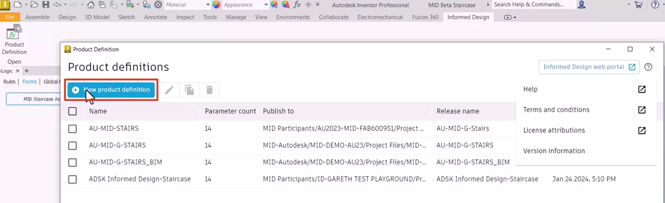Switch to the Fusion 360 ribbon tab

pos(425,17)
